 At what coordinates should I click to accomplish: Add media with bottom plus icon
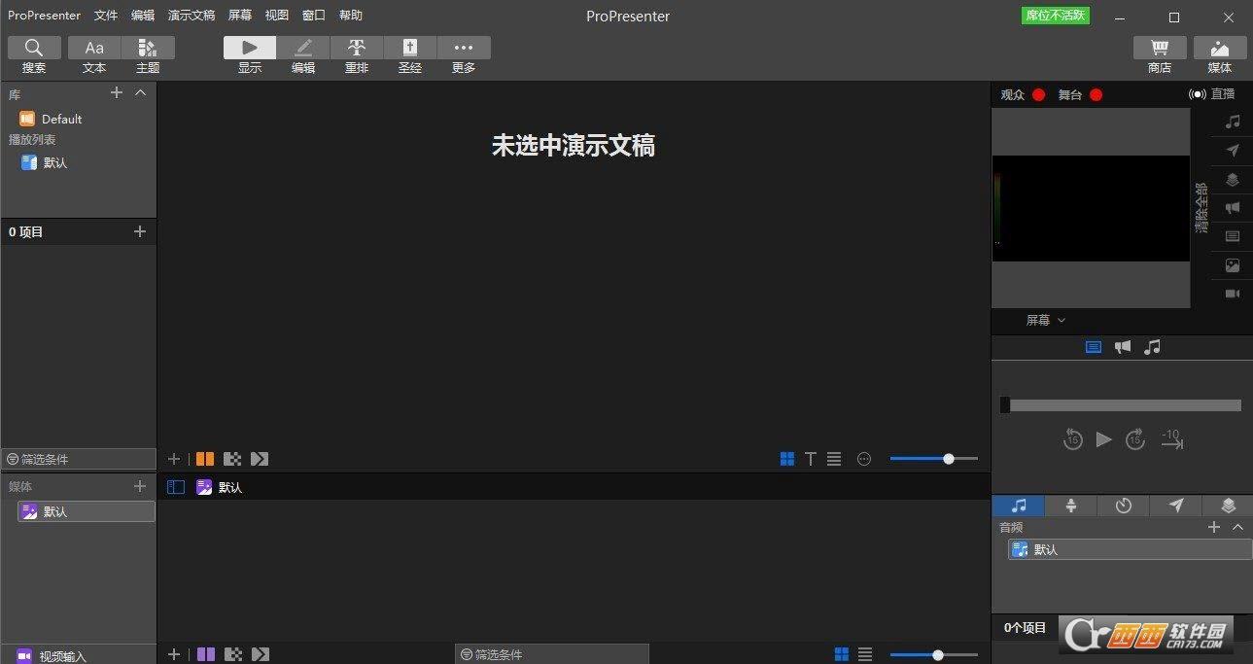pyautogui.click(x=174, y=654)
